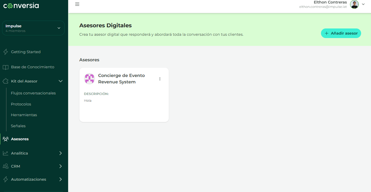The height and width of the screenshot is (192, 371).
Task: Click the Automatizaciones bolt icon
Action: (6, 180)
